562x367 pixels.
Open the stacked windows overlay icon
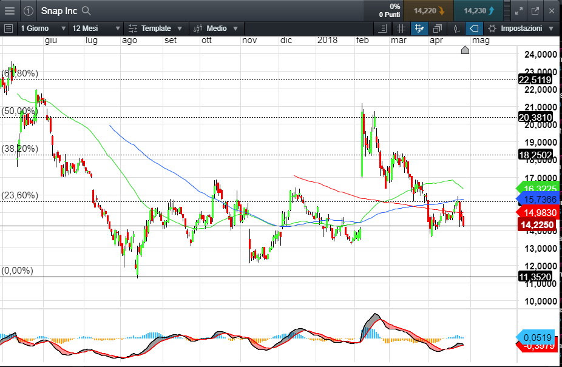[x=437, y=29]
